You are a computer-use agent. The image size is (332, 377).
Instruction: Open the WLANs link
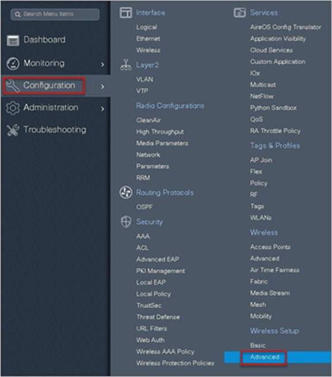261,217
